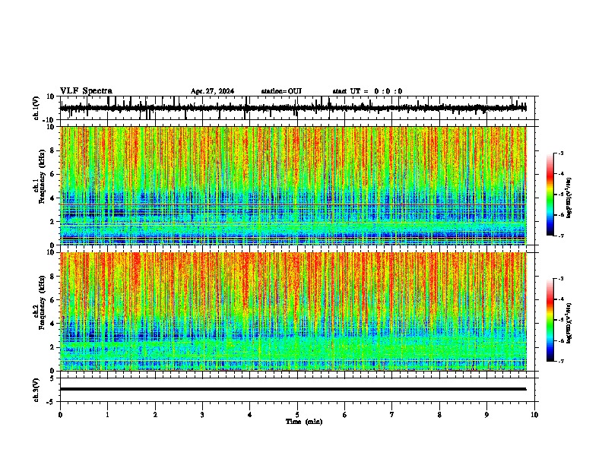This screenshot has height=465, width=602.
Task: Click the "6" kHz tick on ch.1 frequency axis
Action: point(52,174)
